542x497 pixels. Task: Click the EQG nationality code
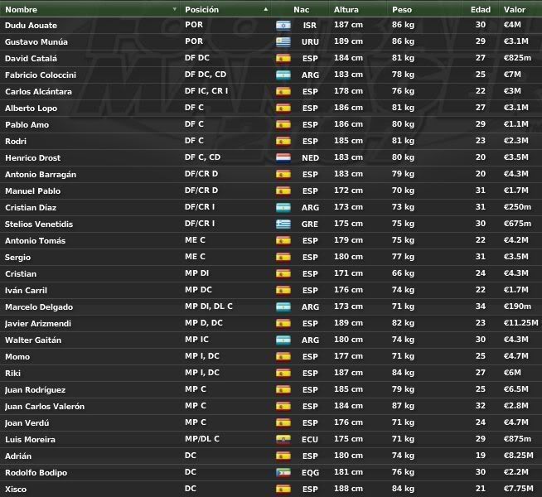310,473
